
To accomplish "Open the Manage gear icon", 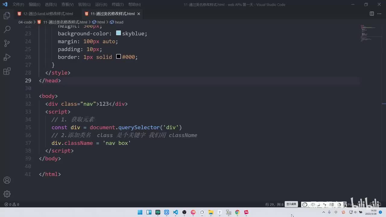I will pos(7,194).
